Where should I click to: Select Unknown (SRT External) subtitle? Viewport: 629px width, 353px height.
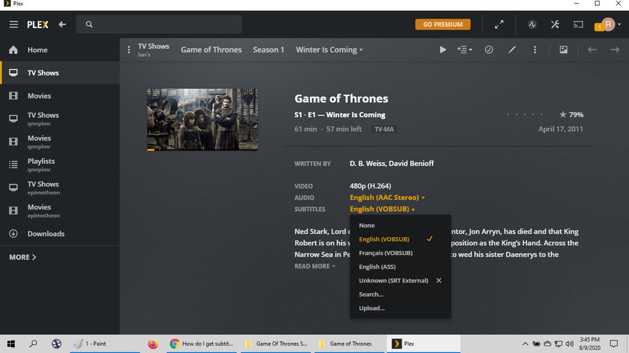pyautogui.click(x=394, y=280)
